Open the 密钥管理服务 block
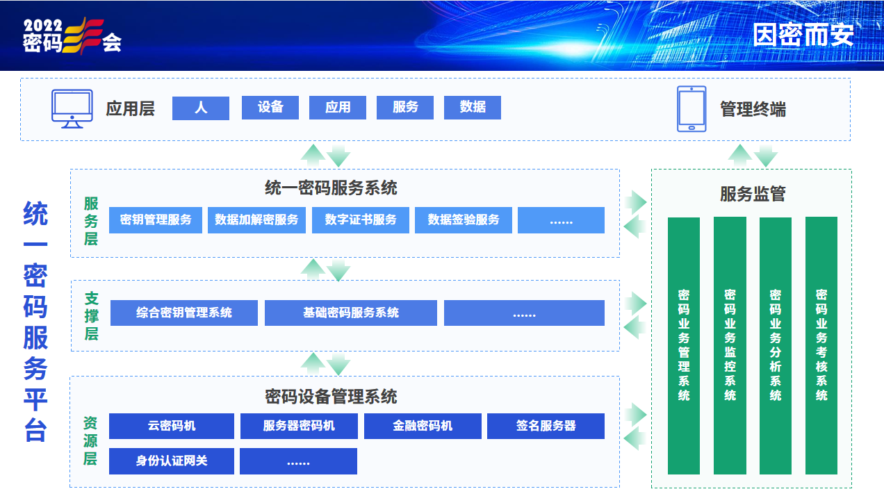Screen dimensions: 884x496 pyautogui.click(x=156, y=220)
